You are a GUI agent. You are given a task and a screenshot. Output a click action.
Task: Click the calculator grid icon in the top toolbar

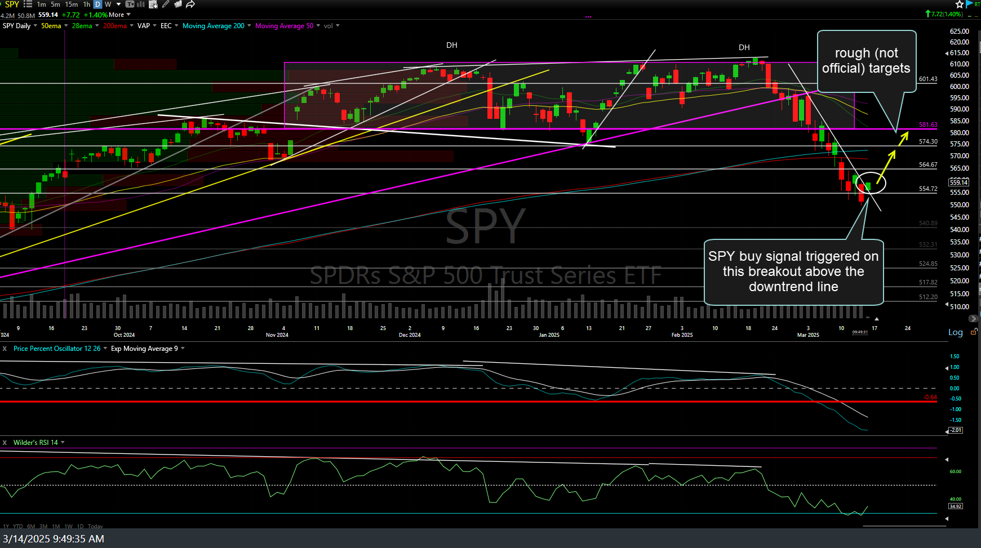tap(153, 5)
